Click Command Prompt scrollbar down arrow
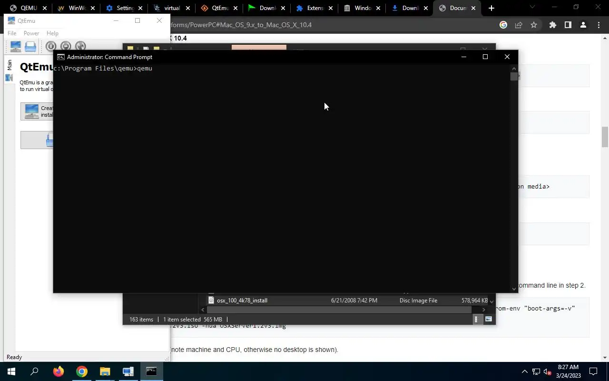609x381 pixels. click(514, 289)
